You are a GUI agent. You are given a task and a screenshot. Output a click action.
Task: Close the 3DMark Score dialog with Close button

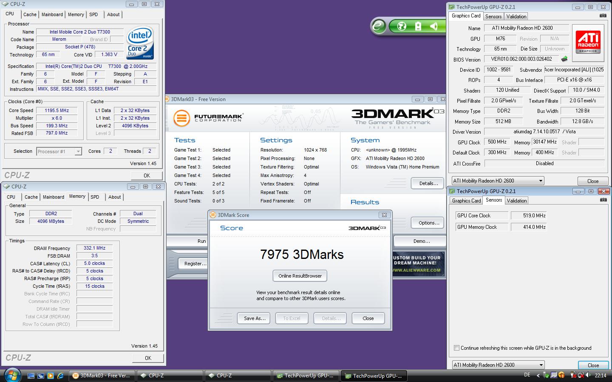click(368, 318)
